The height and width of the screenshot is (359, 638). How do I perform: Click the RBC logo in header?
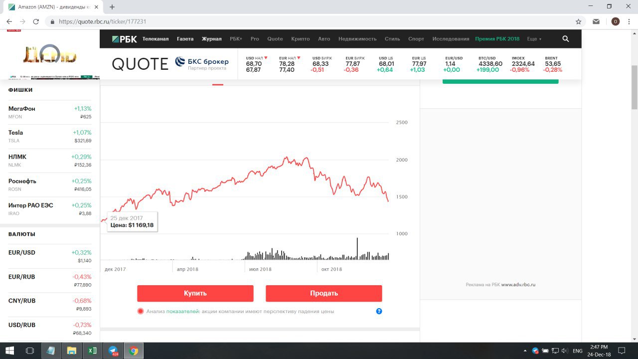124,39
